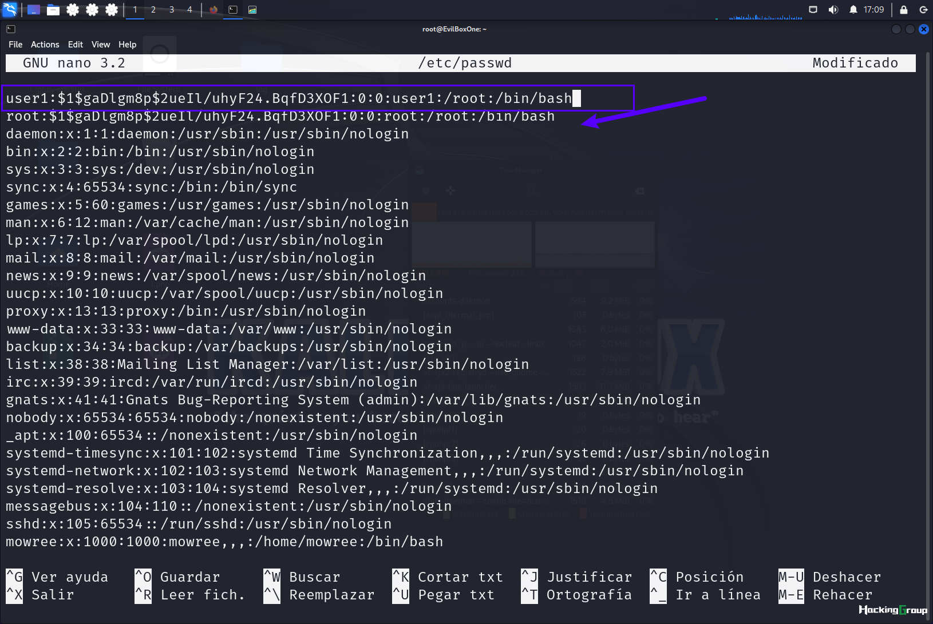The width and height of the screenshot is (933, 624).
Task: Select the terminal window button in the panel
Action: [233, 10]
